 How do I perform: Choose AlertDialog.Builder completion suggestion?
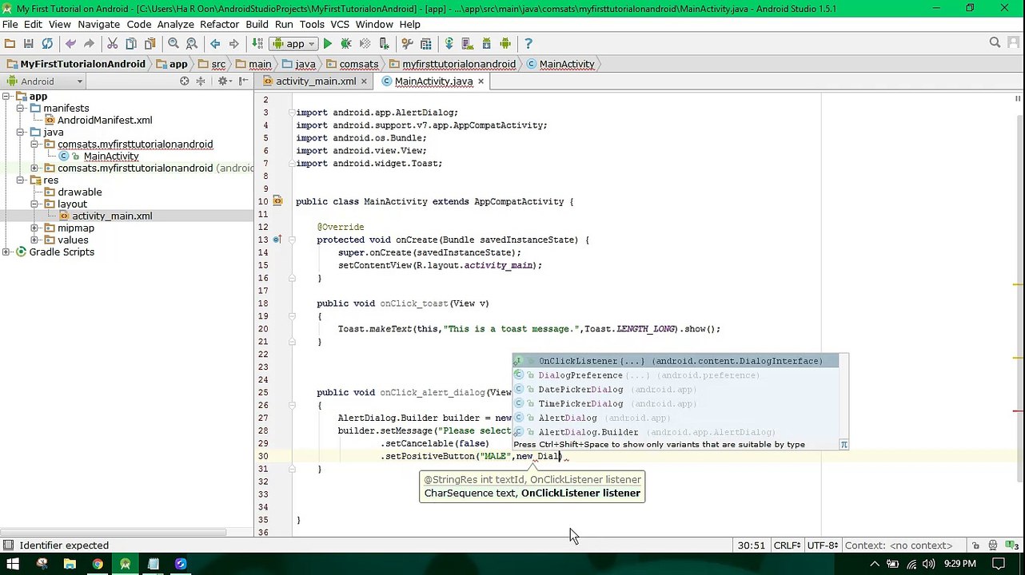pos(676,432)
